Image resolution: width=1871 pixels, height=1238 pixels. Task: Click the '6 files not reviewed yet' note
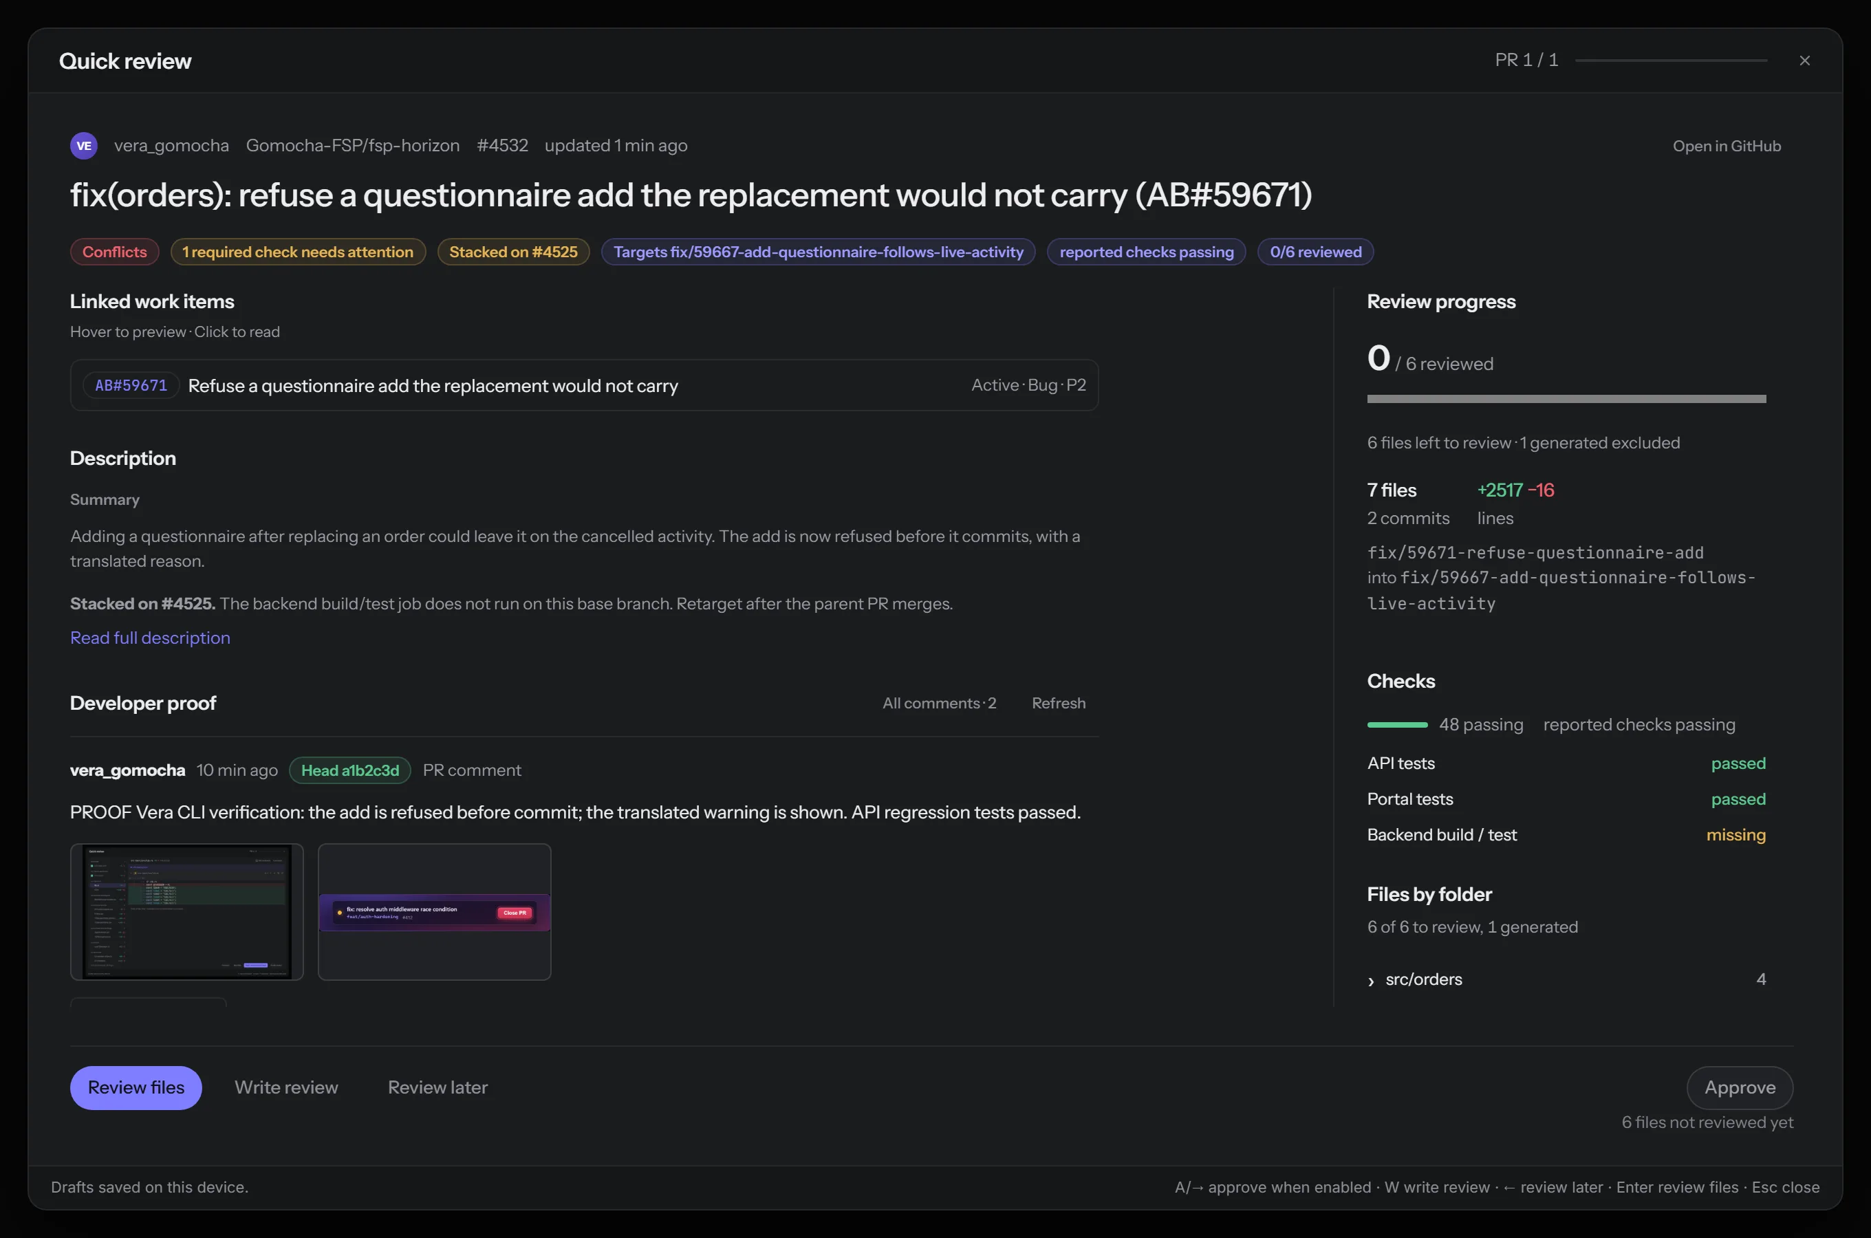point(1707,1122)
